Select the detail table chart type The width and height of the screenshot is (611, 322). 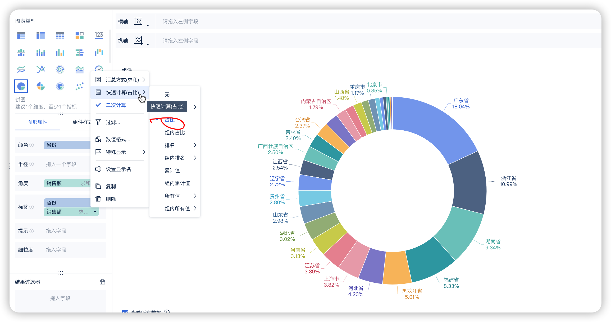[21, 35]
